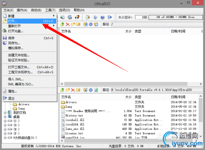Expand the 桌面 tree node
Screen dimensions: 205x150
click(x=5, y=117)
